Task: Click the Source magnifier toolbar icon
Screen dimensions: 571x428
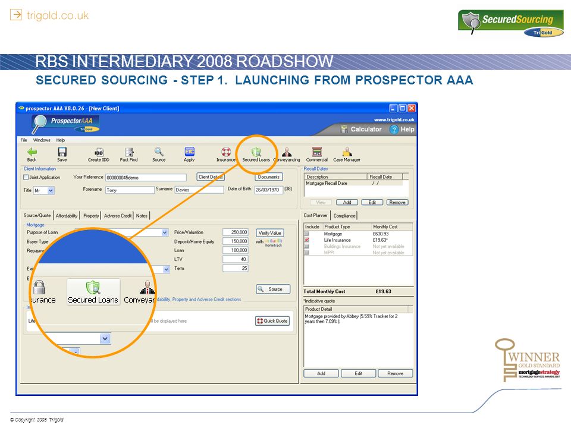Action: pos(159,152)
